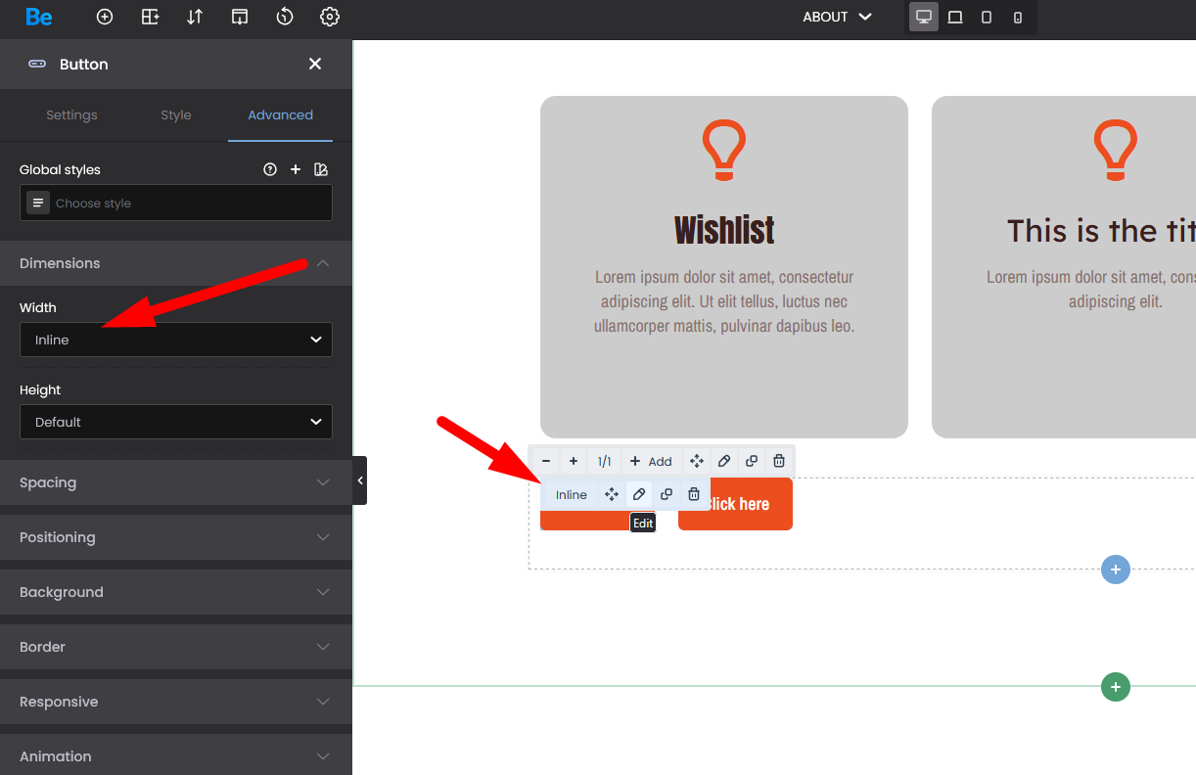Image resolution: width=1196 pixels, height=775 pixels.
Task: Open the Height dropdown
Action: (176, 422)
